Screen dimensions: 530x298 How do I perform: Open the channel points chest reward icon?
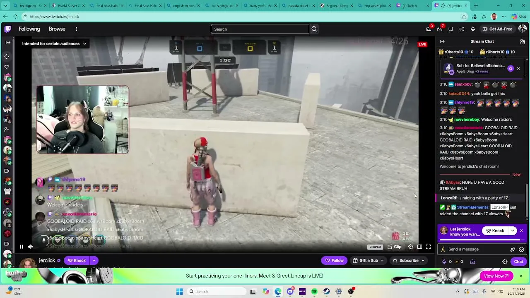tap(472, 262)
